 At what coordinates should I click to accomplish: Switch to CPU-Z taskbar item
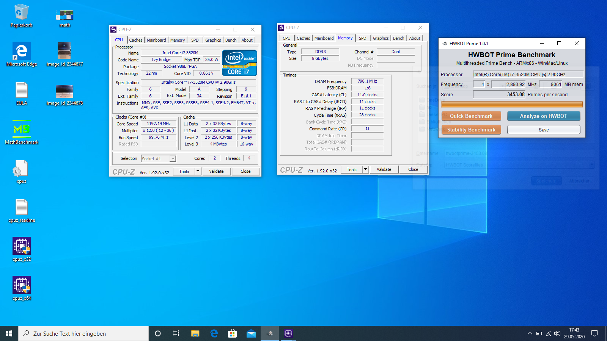tap(288, 333)
